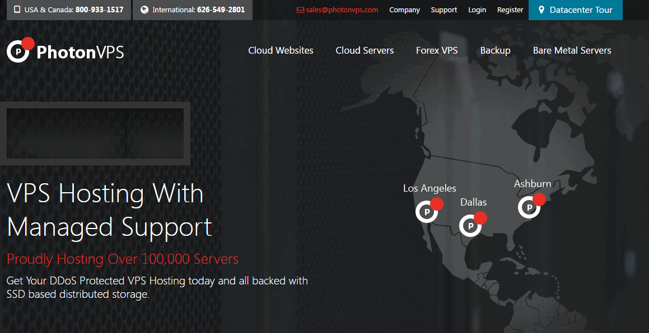Select the Los Angeles datacenter marker
This screenshot has height=333, width=649.
coord(429,210)
